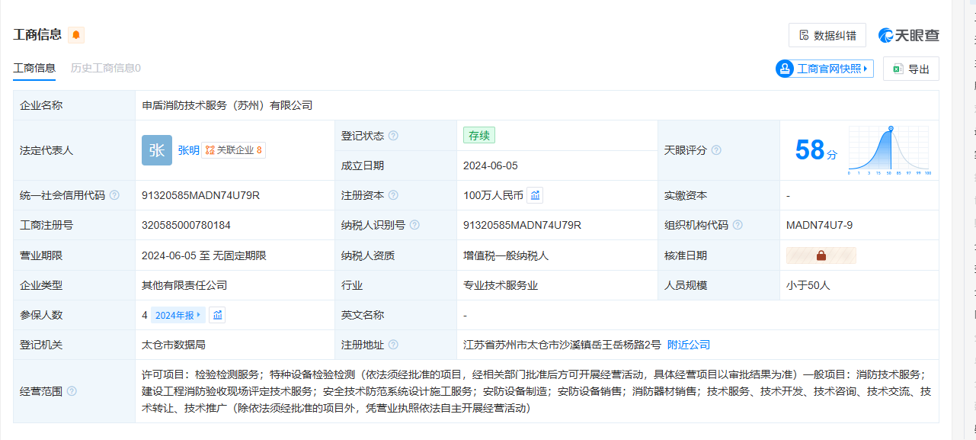Screen dimensions: 976x440
Task: Open the registered capital chart icon
Action: pos(535,195)
